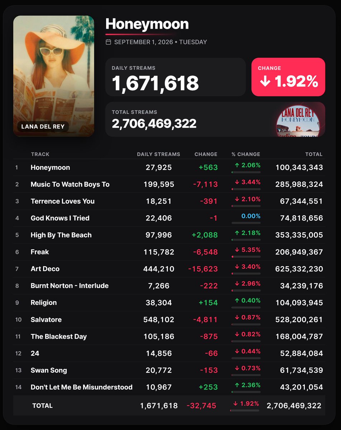
Task: Click the Honeymoon album title heading
Action: click(x=147, y=24)
